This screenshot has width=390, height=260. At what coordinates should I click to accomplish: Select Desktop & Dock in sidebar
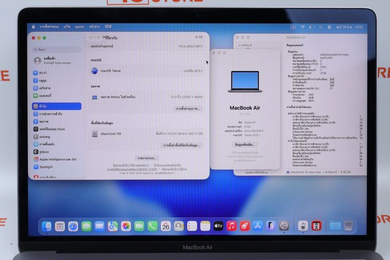coord(57,129)
